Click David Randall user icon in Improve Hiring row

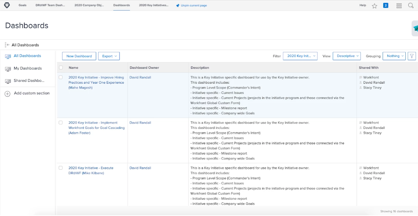coord(361,82)
